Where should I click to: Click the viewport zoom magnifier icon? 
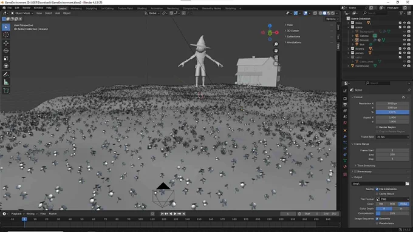click(276, 44)
